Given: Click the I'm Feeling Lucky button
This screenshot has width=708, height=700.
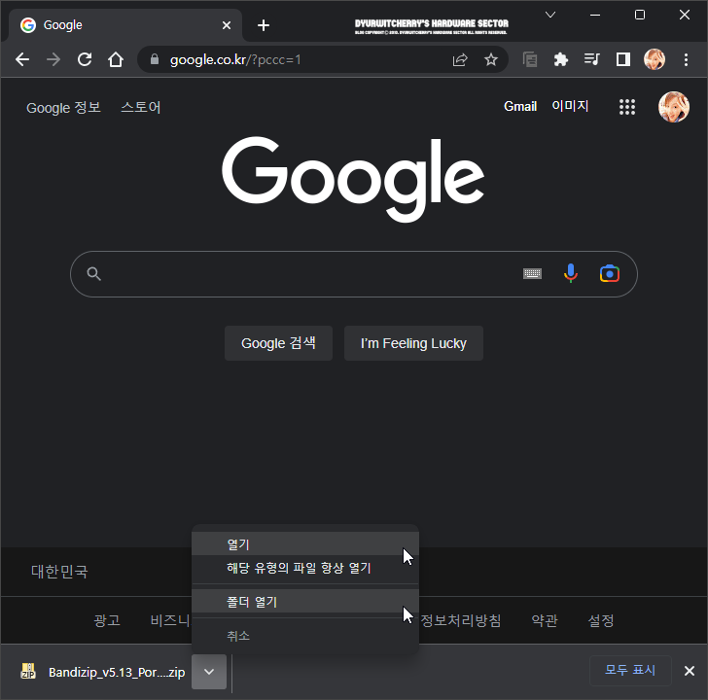Looking at the screenshot, I should [x=413, y=343].
